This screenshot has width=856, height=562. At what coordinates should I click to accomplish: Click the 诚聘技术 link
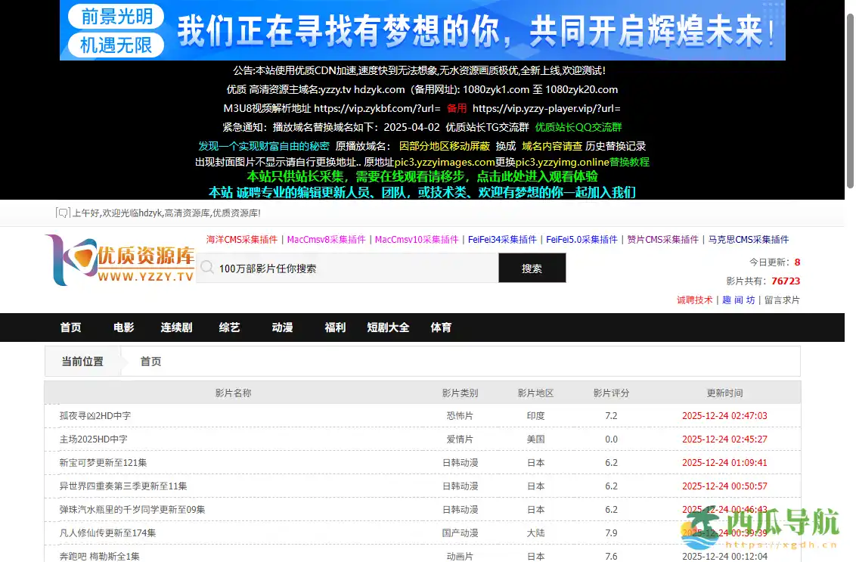pos(694,300)
